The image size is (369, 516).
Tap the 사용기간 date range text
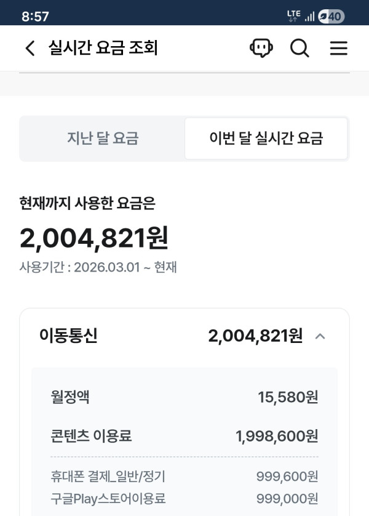tap(98, 268)
